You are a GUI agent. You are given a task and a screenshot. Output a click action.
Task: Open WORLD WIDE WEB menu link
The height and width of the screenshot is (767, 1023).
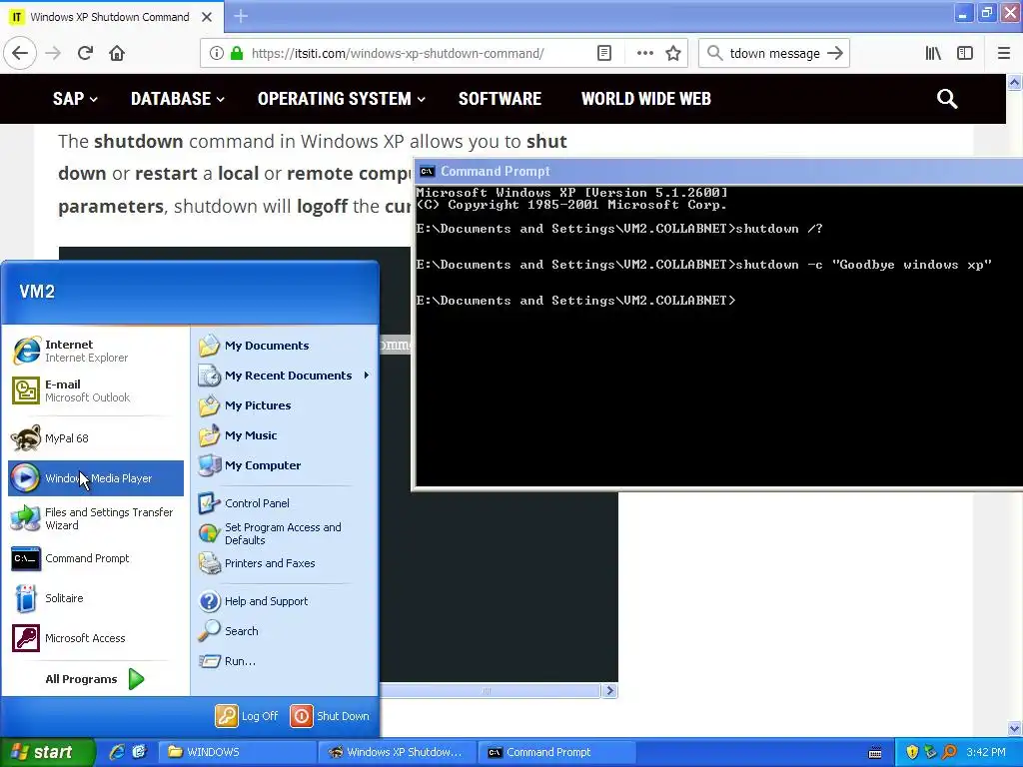(646, 99)
